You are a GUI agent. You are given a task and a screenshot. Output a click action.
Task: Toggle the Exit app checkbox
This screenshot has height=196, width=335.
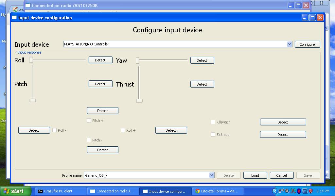coord(213,135)
